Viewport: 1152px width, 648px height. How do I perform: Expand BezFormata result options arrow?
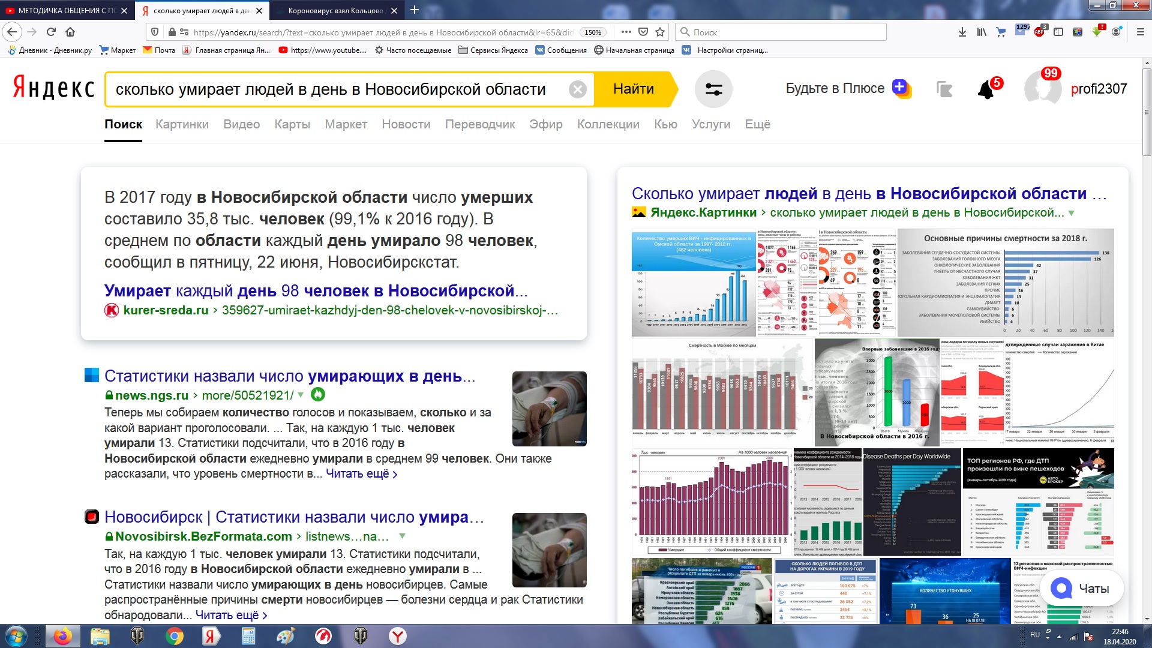pyautogui.click(x=402, y=536)
